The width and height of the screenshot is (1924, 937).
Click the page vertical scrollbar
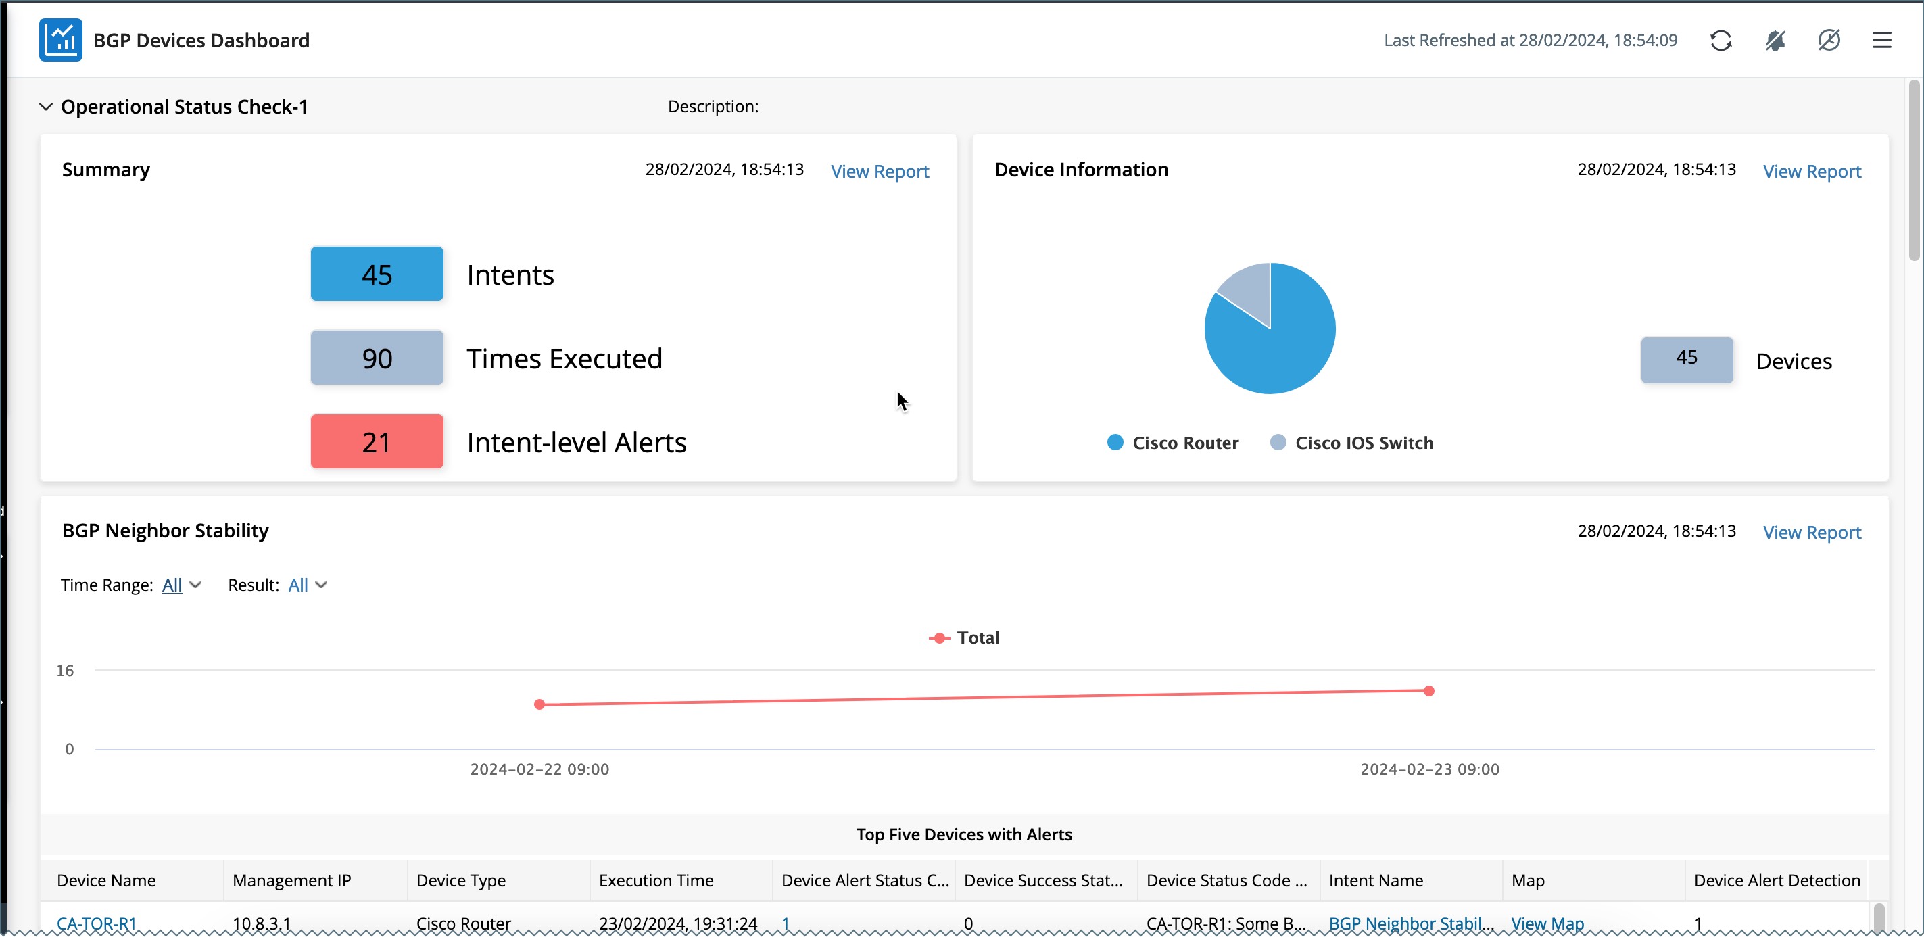1915,172
